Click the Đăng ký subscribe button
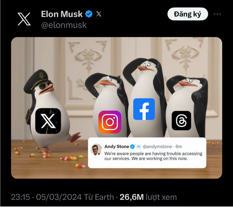This screenshot has height=207, width=233. [x=188, y=14]
